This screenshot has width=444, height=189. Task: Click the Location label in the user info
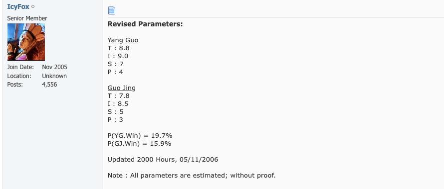pos(19,76)
